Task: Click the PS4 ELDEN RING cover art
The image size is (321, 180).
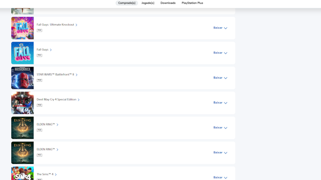Action: 22,128
